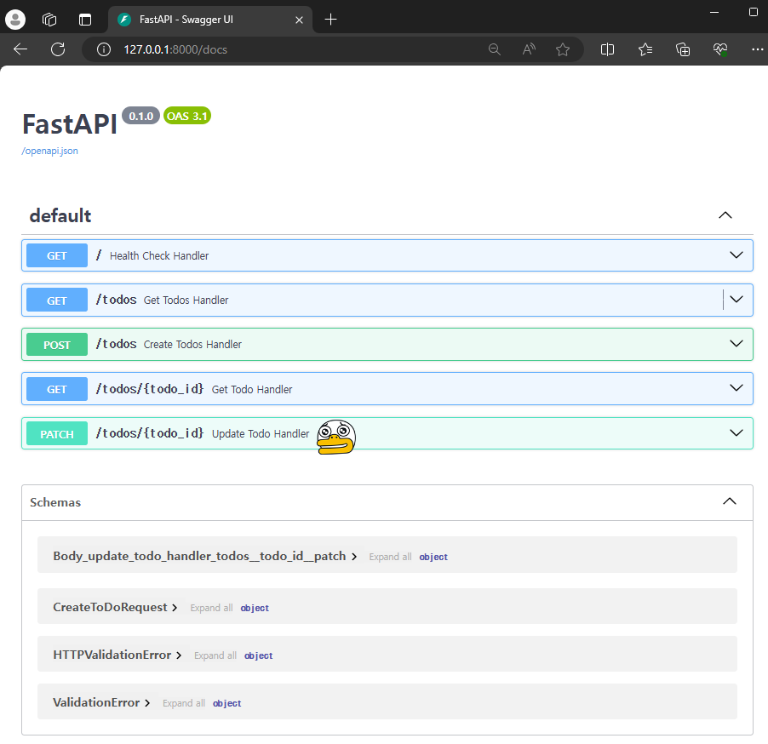Click GET badge of Get Todos Handler
The width and height of the screenshot is (768, 744).
coord(57,300)
